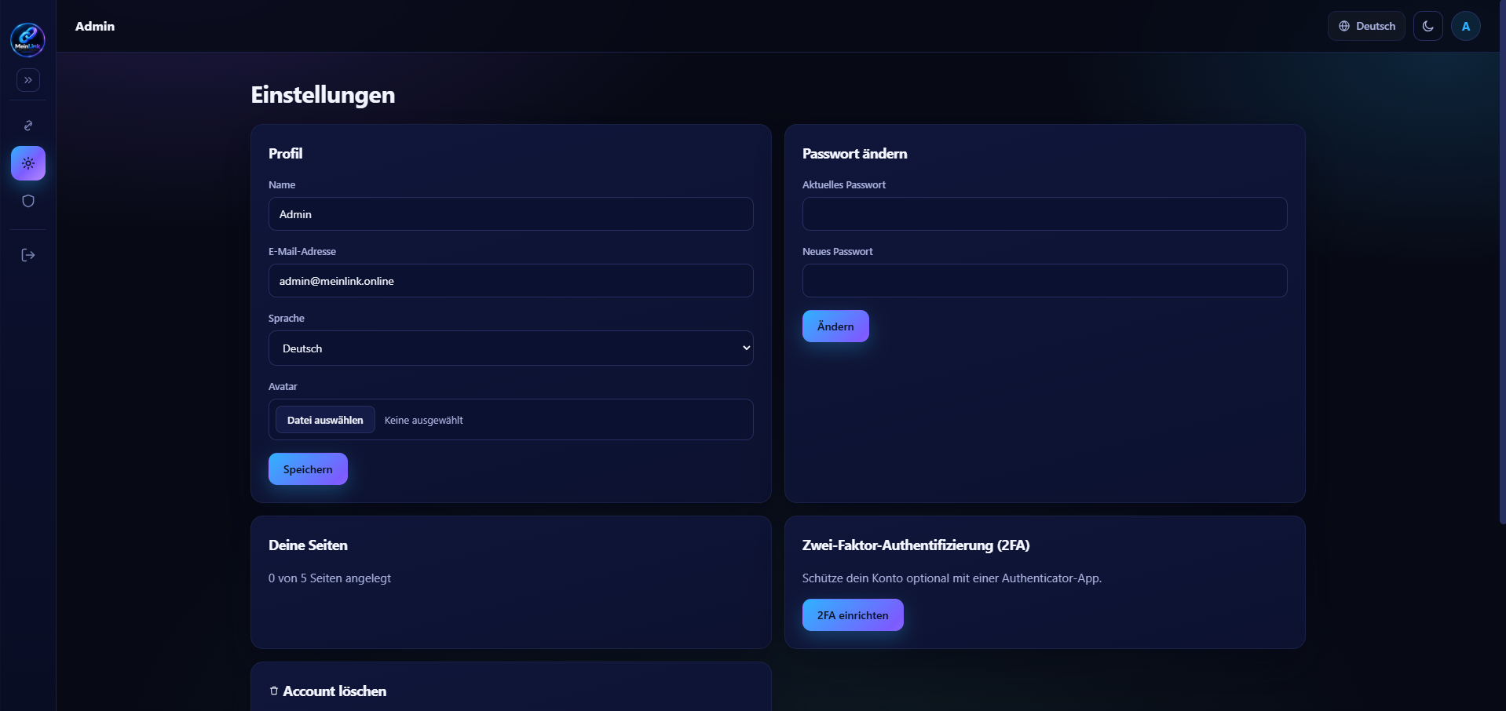
Task: Click the Zwei-Faktor-Authentifizierung (2FA) heading
Action: click(916, 545)
